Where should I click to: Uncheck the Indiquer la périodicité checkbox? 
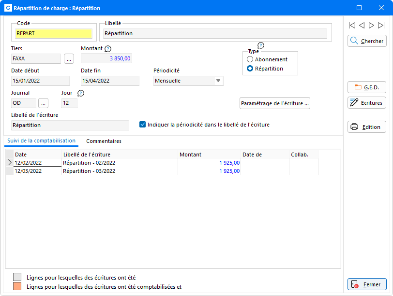(143, 125)
